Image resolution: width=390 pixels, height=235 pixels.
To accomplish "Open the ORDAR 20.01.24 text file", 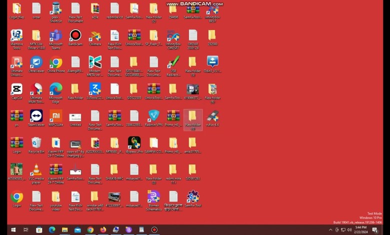I will [x=193, y=39].
